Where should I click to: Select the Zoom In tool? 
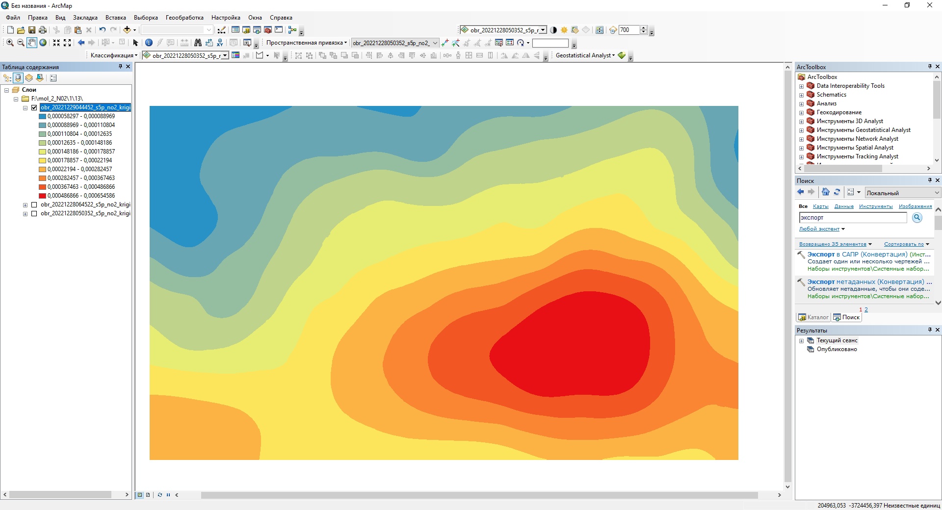[10, 43]
